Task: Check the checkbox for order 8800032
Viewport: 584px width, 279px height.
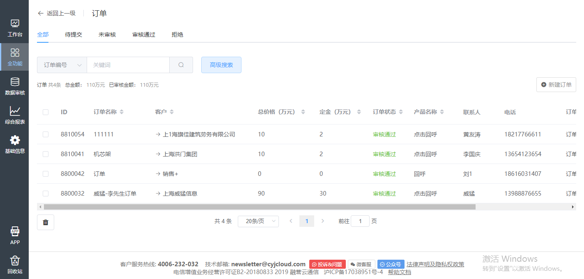Action: [46, 194]
